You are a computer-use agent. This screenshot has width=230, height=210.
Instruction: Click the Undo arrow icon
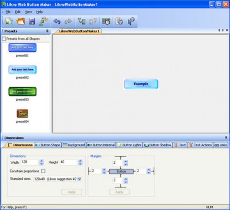[57, 22]
